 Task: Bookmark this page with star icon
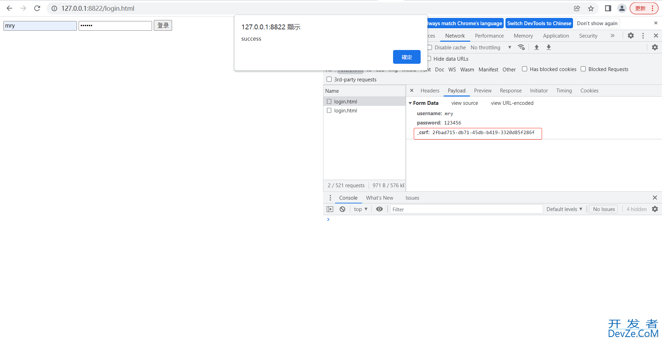click(x=591, y=8)
